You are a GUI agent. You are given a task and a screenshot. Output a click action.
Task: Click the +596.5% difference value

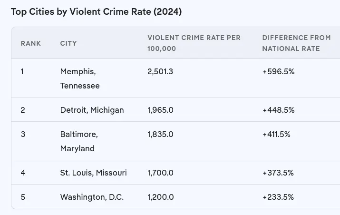279,71
